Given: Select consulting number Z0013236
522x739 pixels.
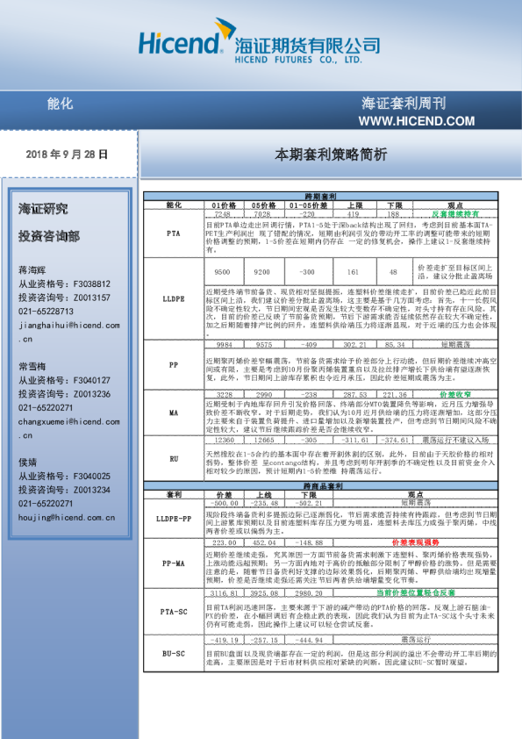Looking at the screenshot, I should click(x=92, y=393).
